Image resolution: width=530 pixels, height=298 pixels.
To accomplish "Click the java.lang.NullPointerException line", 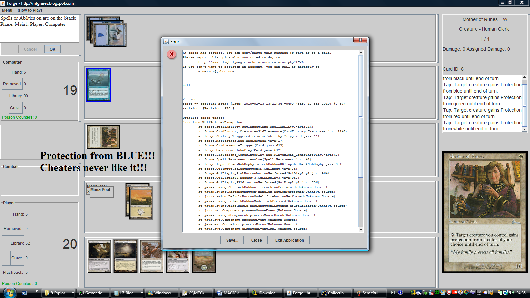I will (212, 122).
